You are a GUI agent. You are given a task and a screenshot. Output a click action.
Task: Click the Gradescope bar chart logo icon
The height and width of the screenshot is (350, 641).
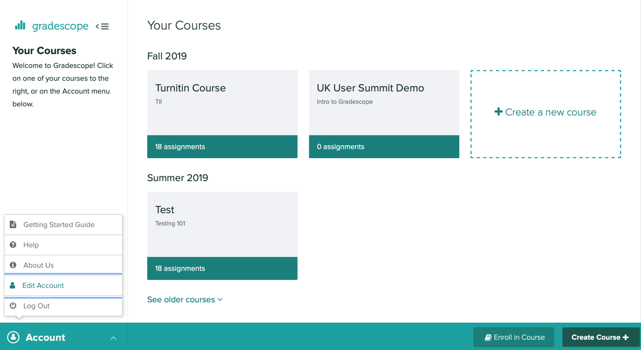(20, 26)
